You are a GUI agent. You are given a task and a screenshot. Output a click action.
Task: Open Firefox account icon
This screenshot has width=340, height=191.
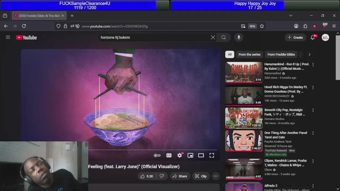pyautogui.click(x=296, y=26)
